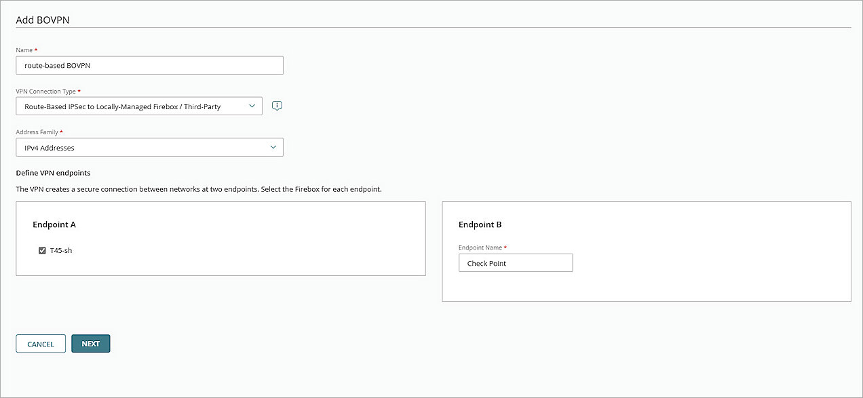This screenshot has height=398, width=863.
Task: Click the chevron on the Address Family selector
Action: tap(273, 146)
